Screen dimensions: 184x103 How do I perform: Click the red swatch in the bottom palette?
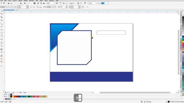(x=15, y=97)
